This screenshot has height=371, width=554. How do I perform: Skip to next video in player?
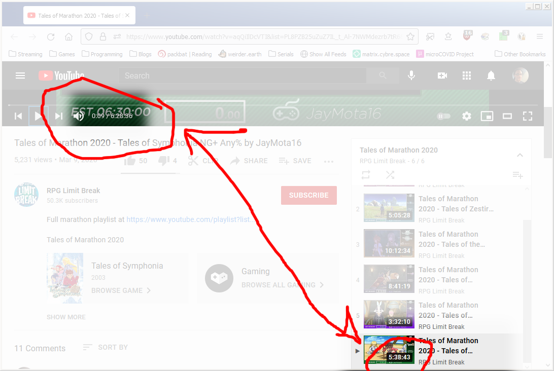(x=59, y=116)
